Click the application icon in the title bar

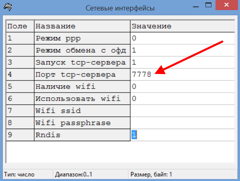(x=8, y=7)
